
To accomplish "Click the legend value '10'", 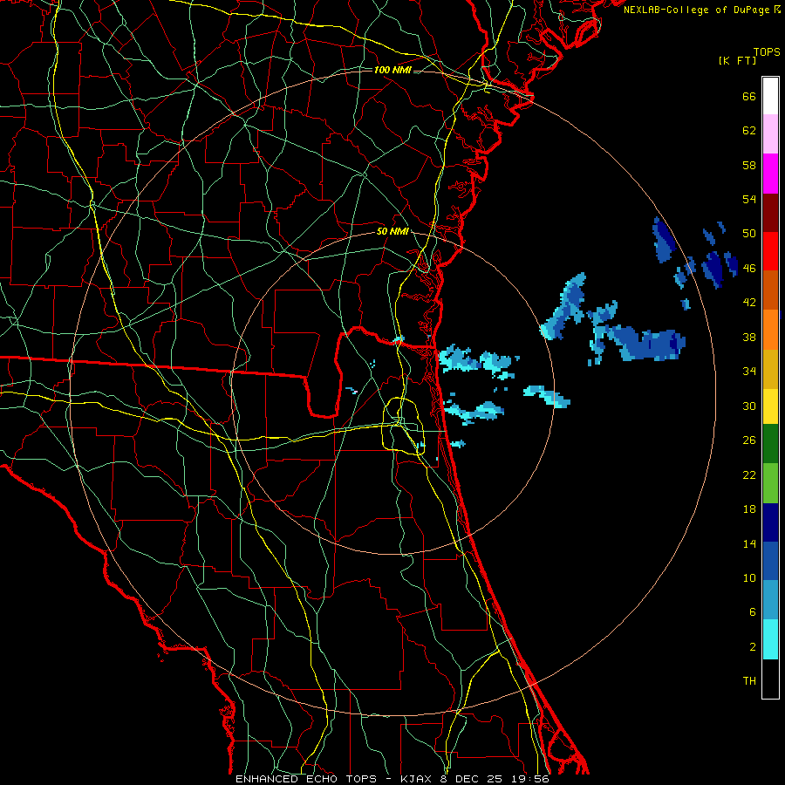I will 749,578.
